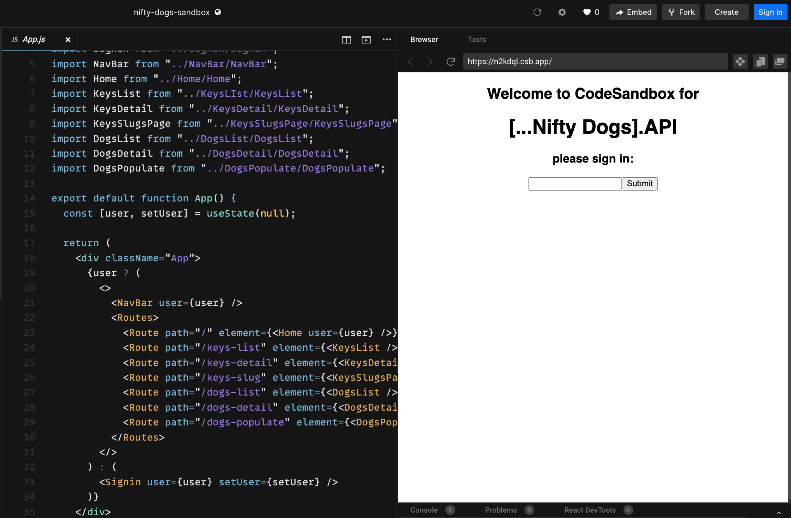This screenshot has height=518, width=791.
Task: Click the Create button
Action: [x=726, y=12]
